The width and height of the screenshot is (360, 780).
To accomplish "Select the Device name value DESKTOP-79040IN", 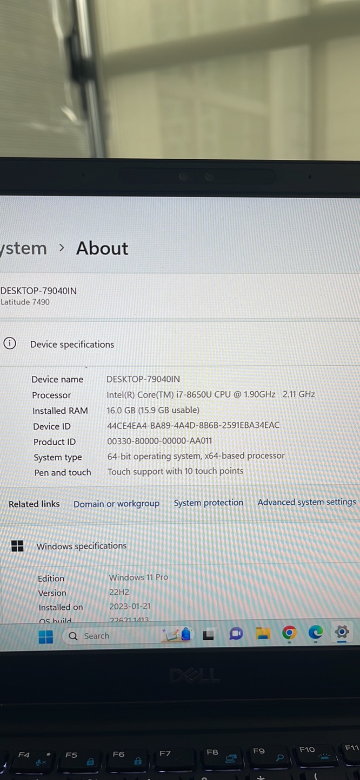I will point(143,379).
